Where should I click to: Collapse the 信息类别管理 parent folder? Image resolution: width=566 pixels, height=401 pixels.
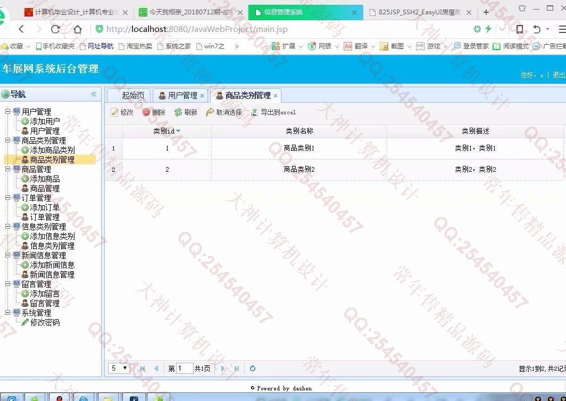coord(7,227)
